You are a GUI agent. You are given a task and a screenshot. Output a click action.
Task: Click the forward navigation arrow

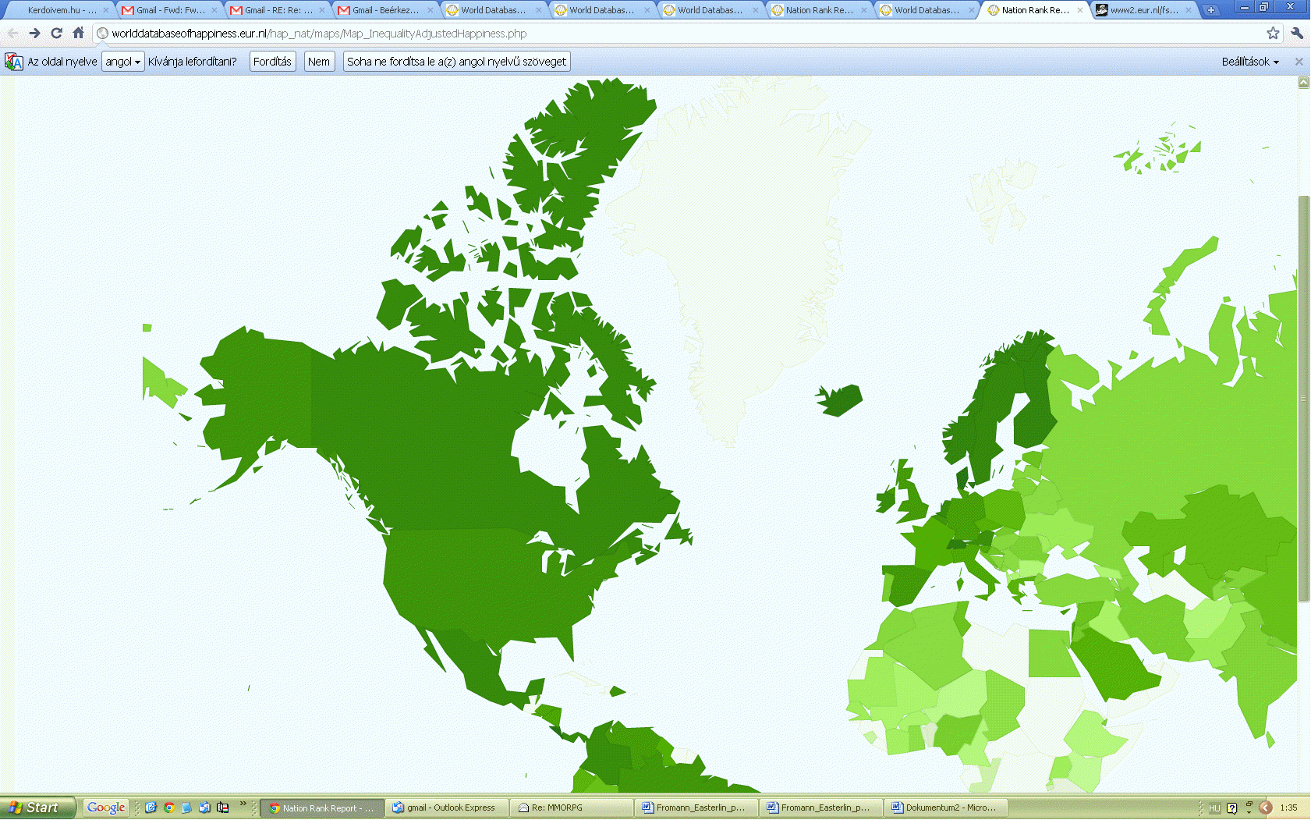34,33
